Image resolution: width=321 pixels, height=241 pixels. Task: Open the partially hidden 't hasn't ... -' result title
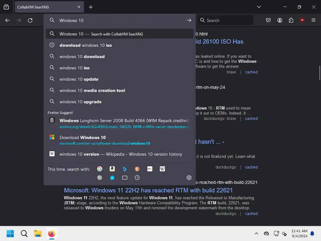pyautogui.click(x=210, y=142)
